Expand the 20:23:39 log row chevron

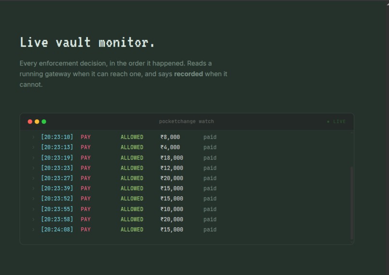pyautogui.click(x=33, y=188)
